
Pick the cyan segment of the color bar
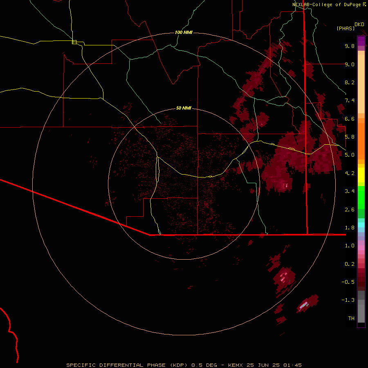pyautogui.click(x=361, y=225)
